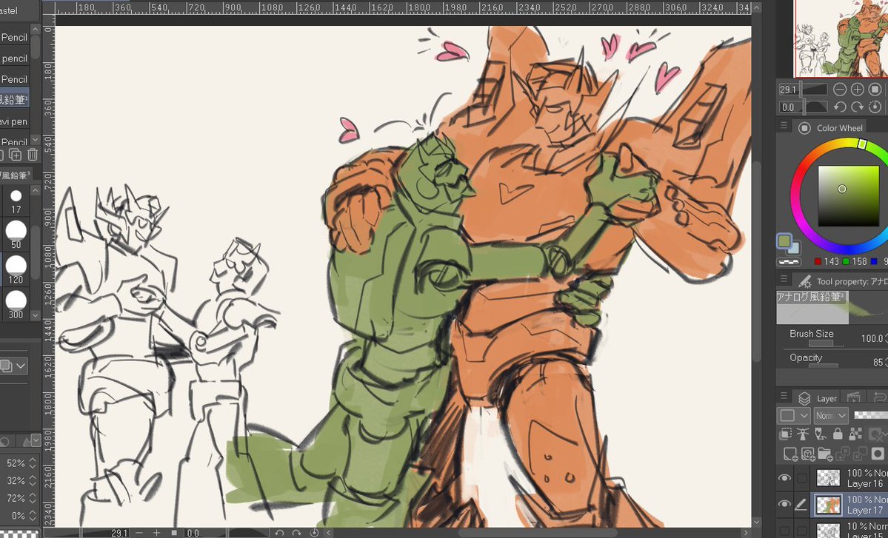Viewport: 888px width, 538px height.
Task: Click the Lock Layer padlock icon
Action: coord(838,434)
